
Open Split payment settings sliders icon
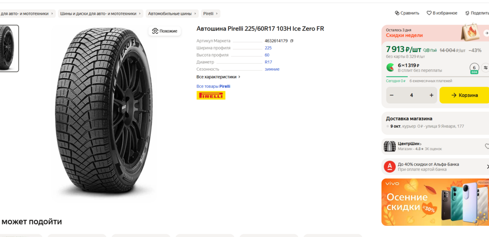(485, 68)
